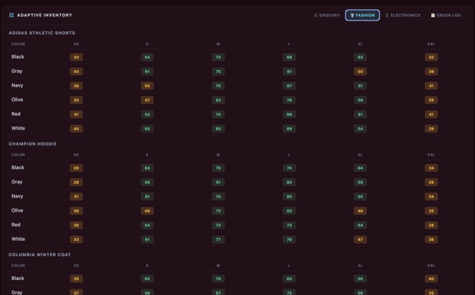Screen dimensions: 475x295
Task: Select Champion Hoodie Black XL stock 64
Action: [x=360, y=168]
